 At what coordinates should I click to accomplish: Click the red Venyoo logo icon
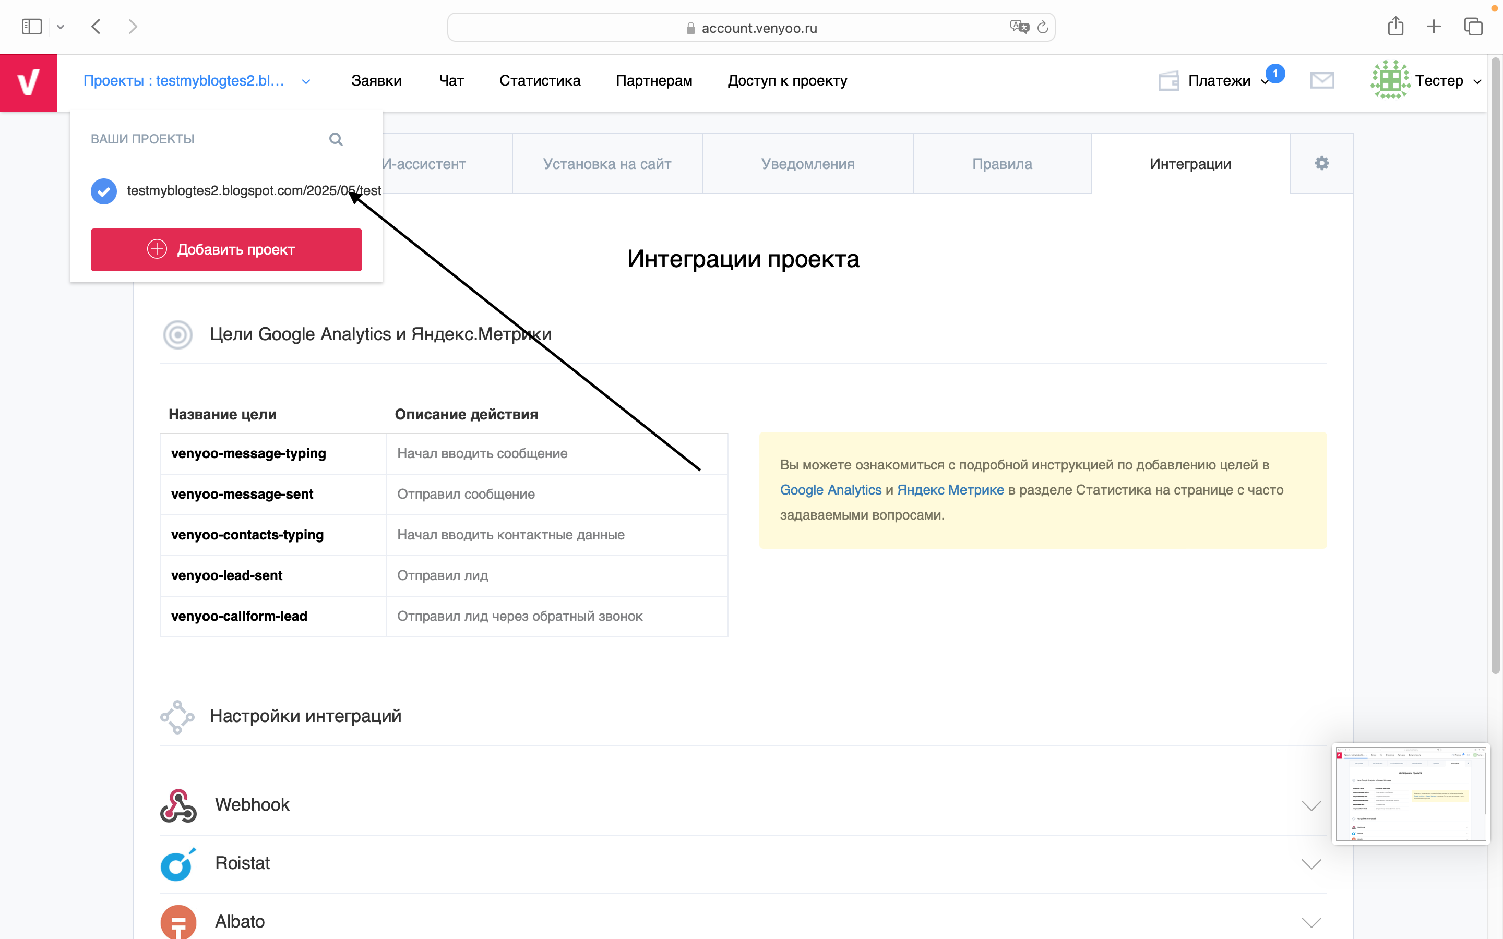click(x=29, y=82)
